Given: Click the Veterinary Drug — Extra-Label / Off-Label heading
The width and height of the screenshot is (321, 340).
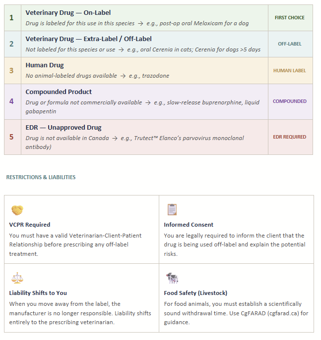Looking at the screenshot, I should tap(88, 39).
